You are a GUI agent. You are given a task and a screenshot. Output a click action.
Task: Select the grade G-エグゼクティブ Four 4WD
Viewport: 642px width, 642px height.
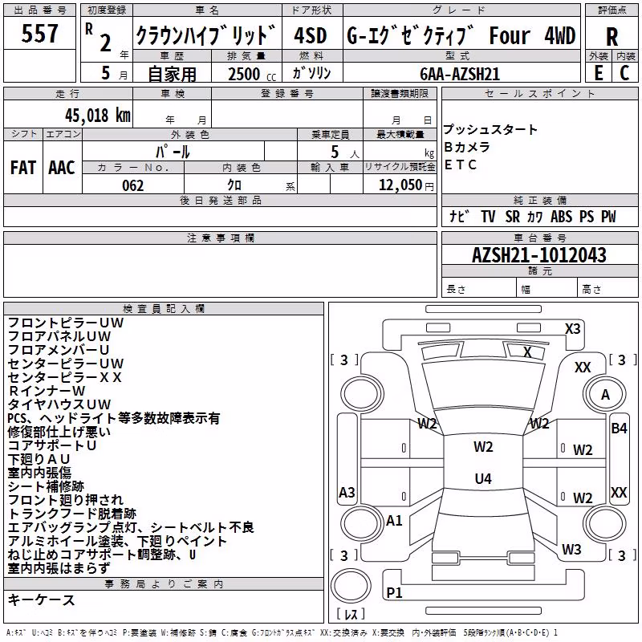pos(461,35)
